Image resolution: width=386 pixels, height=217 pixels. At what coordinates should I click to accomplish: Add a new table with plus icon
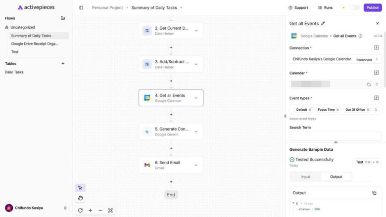[63, 64]
